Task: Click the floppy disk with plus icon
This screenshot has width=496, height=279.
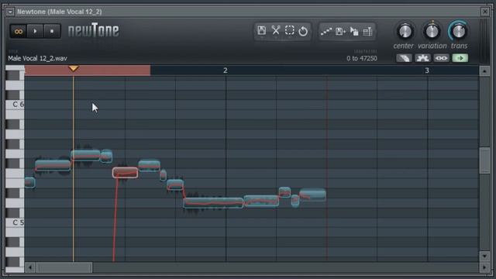Action: click(340, 31)
